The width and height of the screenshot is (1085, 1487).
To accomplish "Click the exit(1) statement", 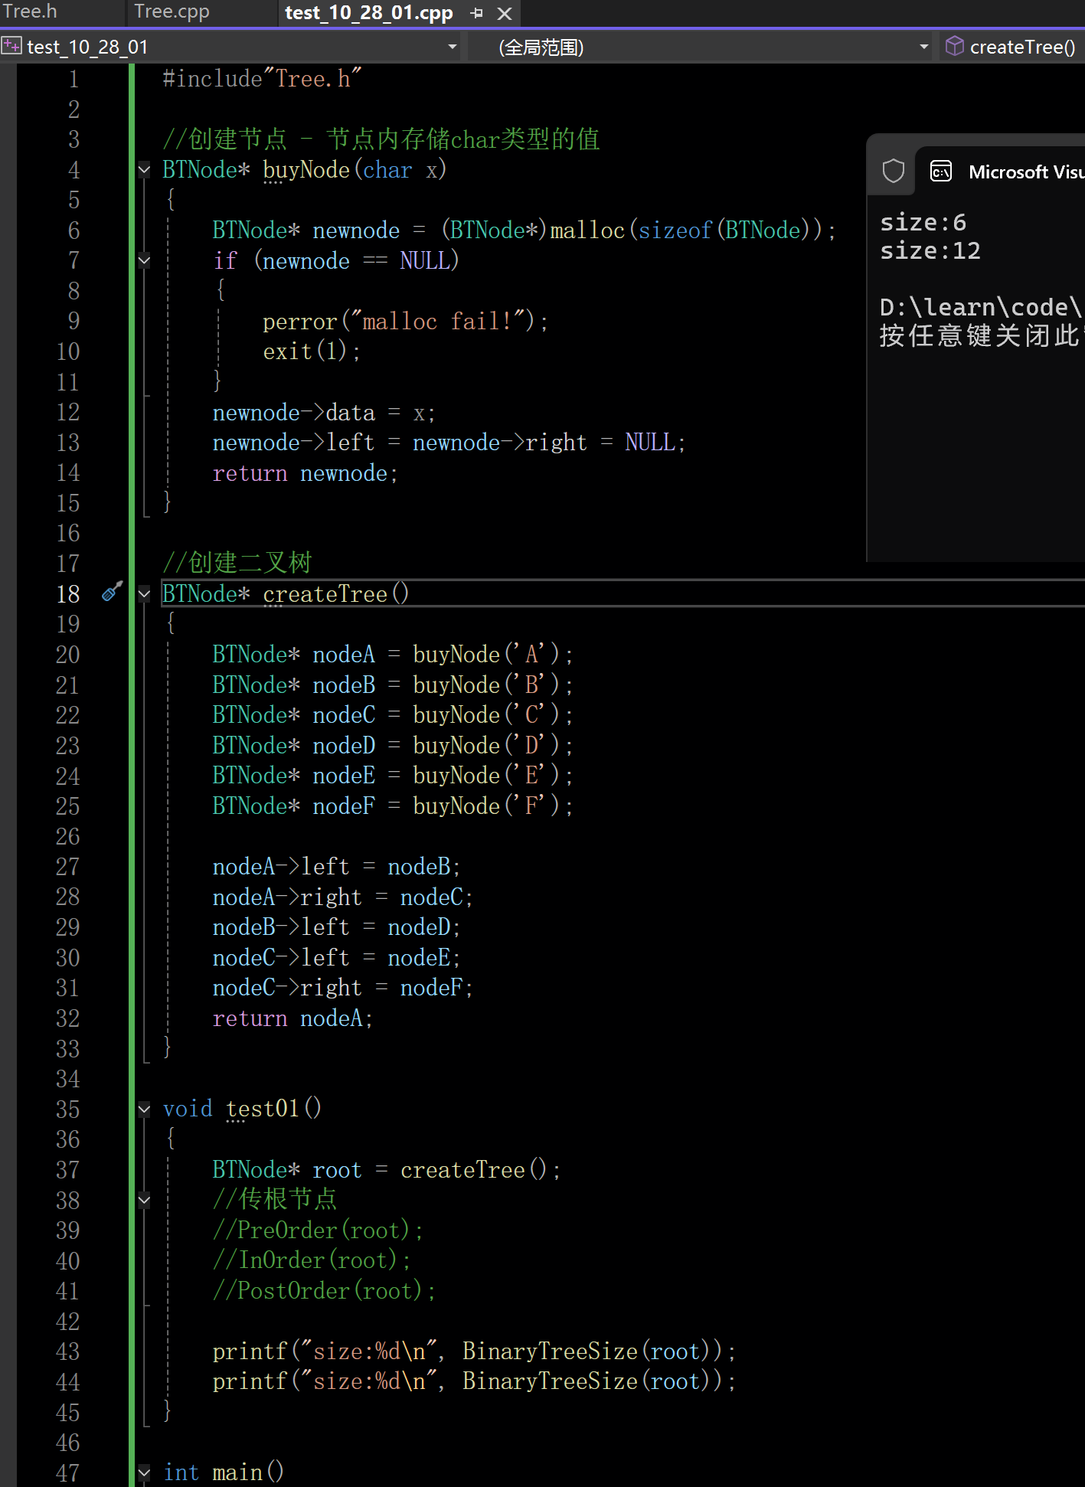I will coord(312,351).
